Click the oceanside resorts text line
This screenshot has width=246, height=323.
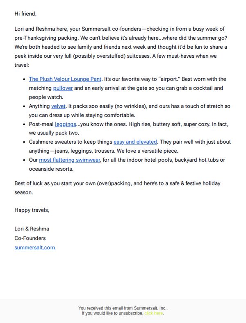coord(51,169)
